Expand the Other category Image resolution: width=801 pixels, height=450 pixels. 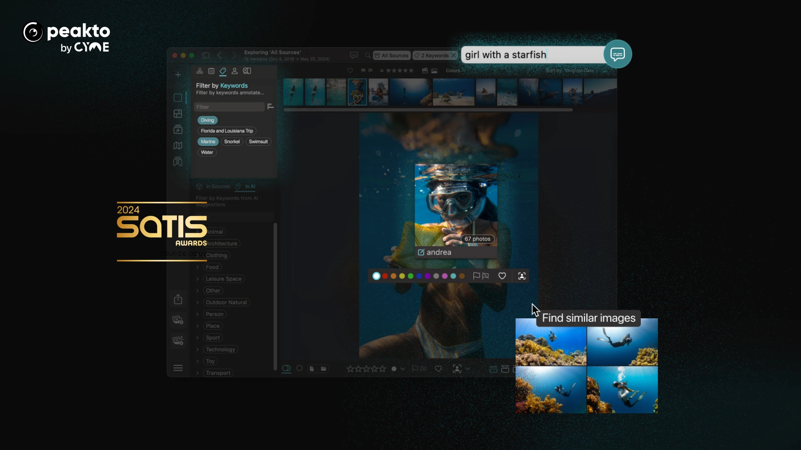[197, 290]
